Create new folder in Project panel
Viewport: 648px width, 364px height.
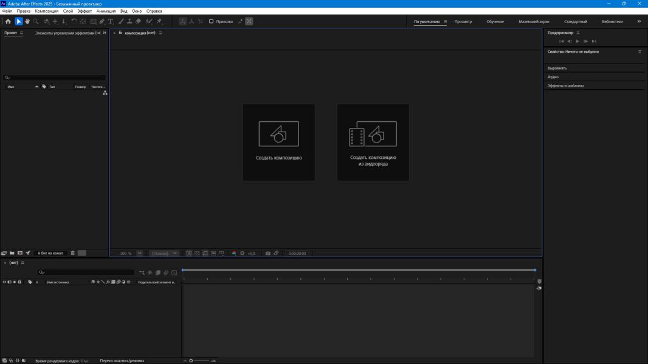(12, 253)
